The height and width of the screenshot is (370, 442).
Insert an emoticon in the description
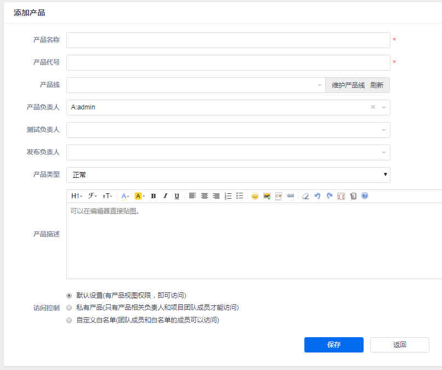[255, 196]
